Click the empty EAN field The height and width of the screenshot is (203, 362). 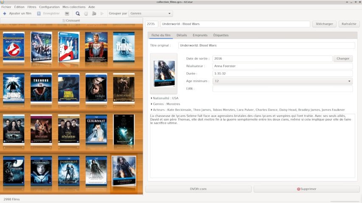[x=283, y=89]
